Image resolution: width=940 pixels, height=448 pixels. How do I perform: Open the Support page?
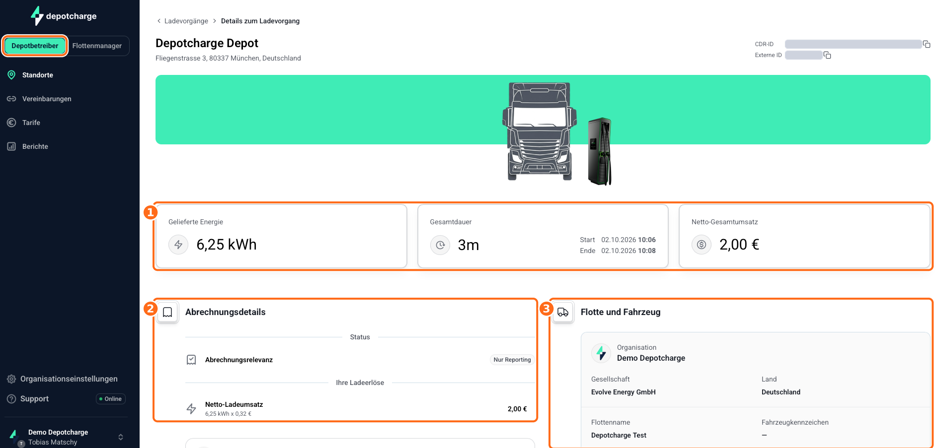coord(34,399)
